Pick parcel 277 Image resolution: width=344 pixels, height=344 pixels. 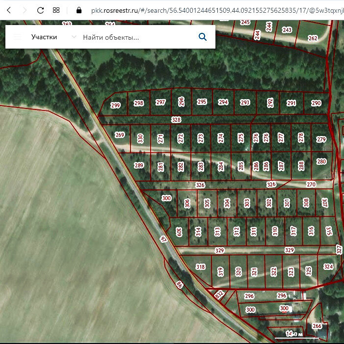tap(281, 138)
